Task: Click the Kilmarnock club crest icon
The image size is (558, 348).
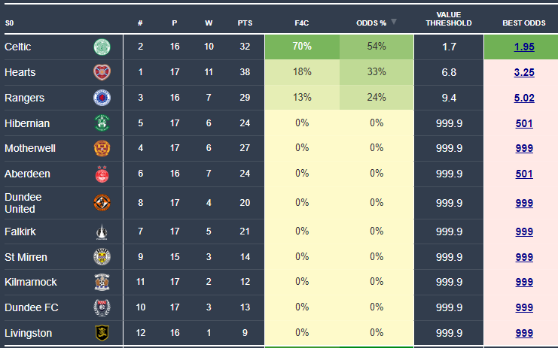Action: click(101, 283)
